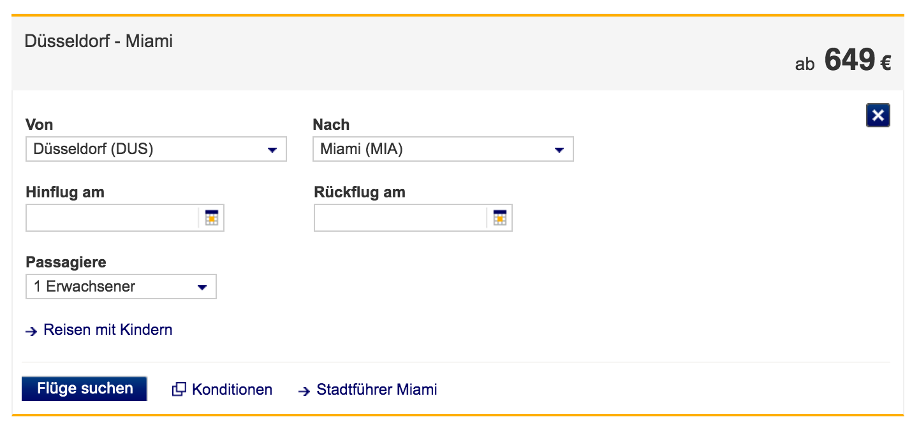Click the ab 649 € price
The width and height of the screenshot is (912, 424).
(x=842, y=62)
